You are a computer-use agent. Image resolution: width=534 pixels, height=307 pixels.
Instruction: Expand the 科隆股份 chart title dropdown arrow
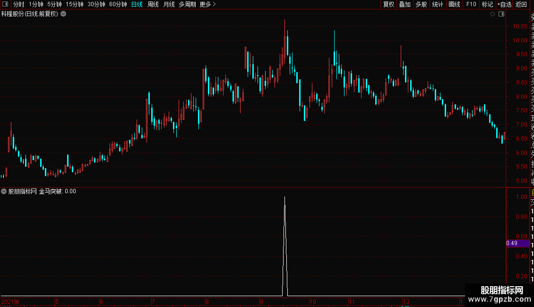click(x=63, y=14)
